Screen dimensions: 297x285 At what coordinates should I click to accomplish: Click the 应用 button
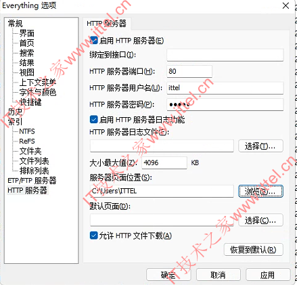pos(268,275)
